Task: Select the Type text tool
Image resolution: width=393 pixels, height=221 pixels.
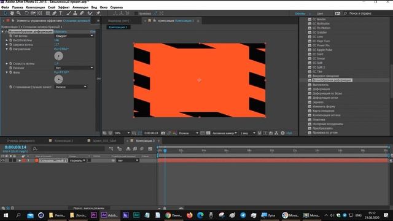Action: point(61,14)
